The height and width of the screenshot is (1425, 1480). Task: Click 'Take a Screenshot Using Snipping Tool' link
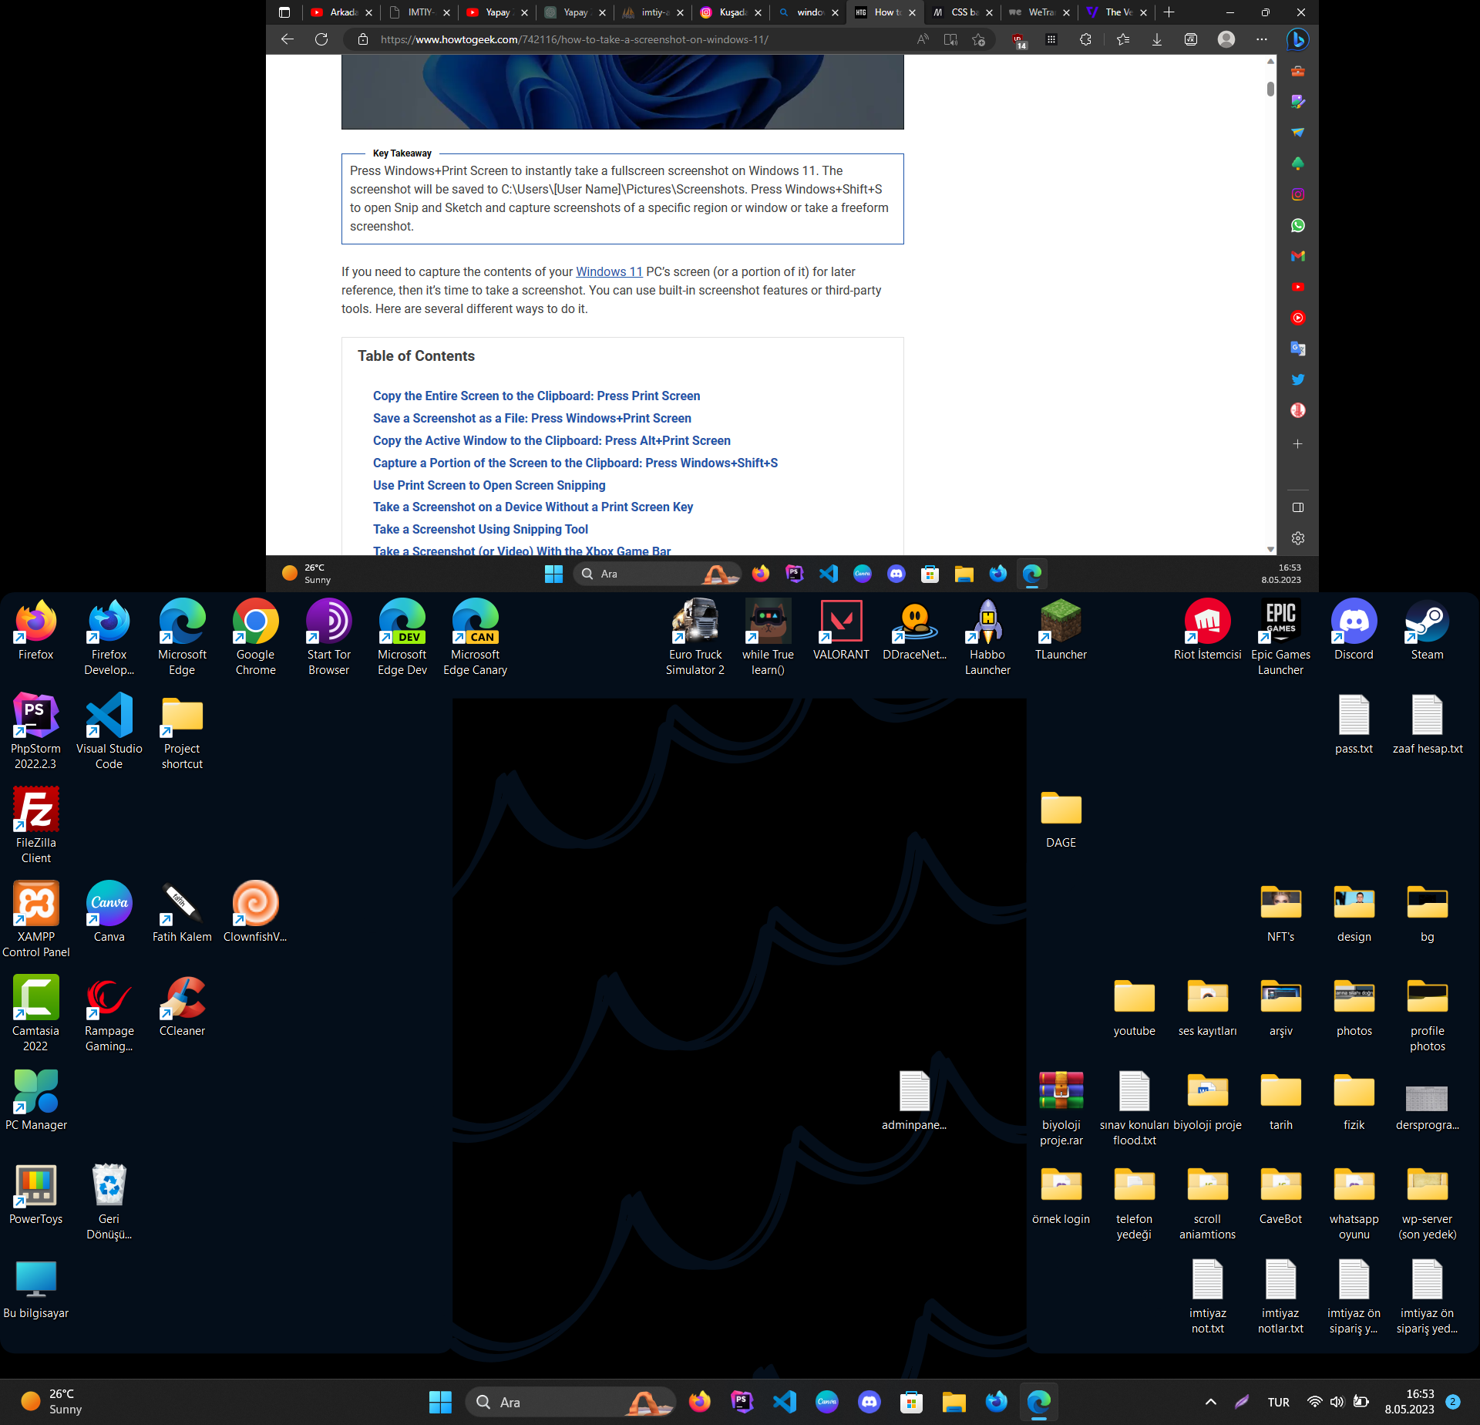[x=480, y=529]
